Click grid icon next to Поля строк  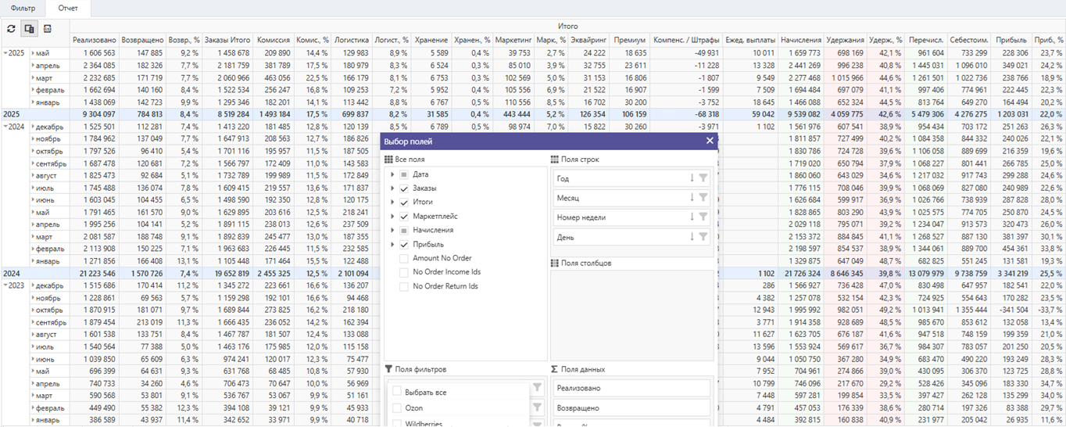point(555,160)
